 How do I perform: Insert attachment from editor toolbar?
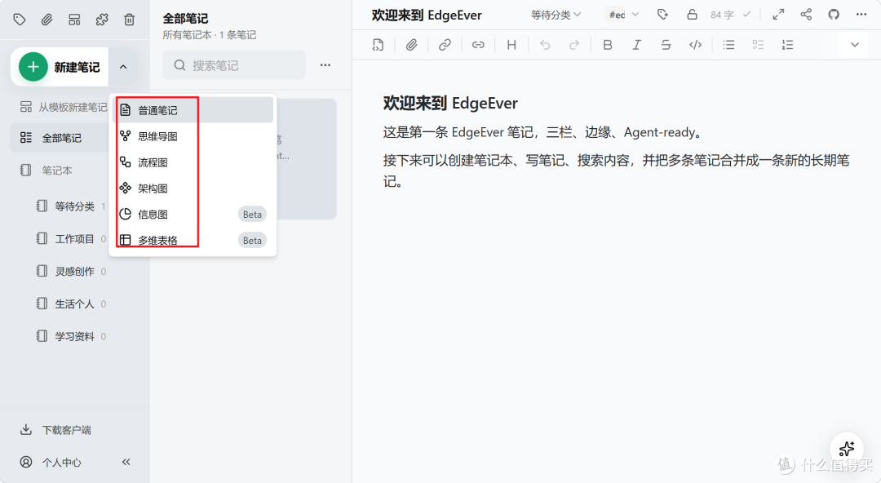click(412, 45)
